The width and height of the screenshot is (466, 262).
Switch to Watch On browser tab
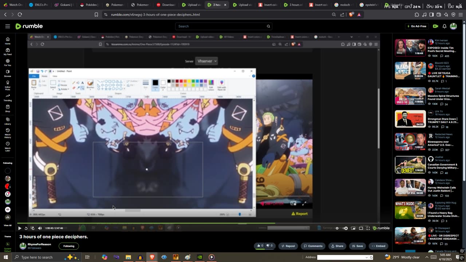[13, 5]
